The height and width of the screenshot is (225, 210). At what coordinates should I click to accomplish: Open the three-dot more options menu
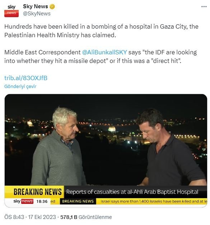click(x=204, y=7)
